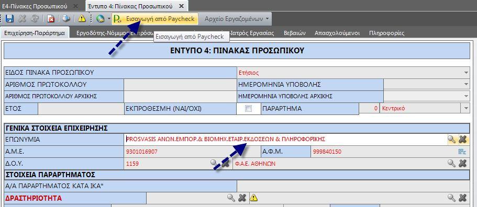The width and height of the screenshot is (477, 207).
Task: Open the ΗΜΕΡΟΜΗΝΙΑ ΥΠΟΒΟΛΗΣ date dropdown
Action: (x=466, y=84)
